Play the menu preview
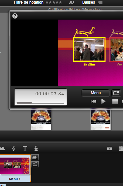The height and width of the screenshot is (186, 123). (103, 101)
